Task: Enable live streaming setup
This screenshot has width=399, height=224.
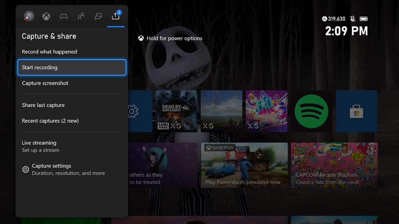Action: click(39, 143)
